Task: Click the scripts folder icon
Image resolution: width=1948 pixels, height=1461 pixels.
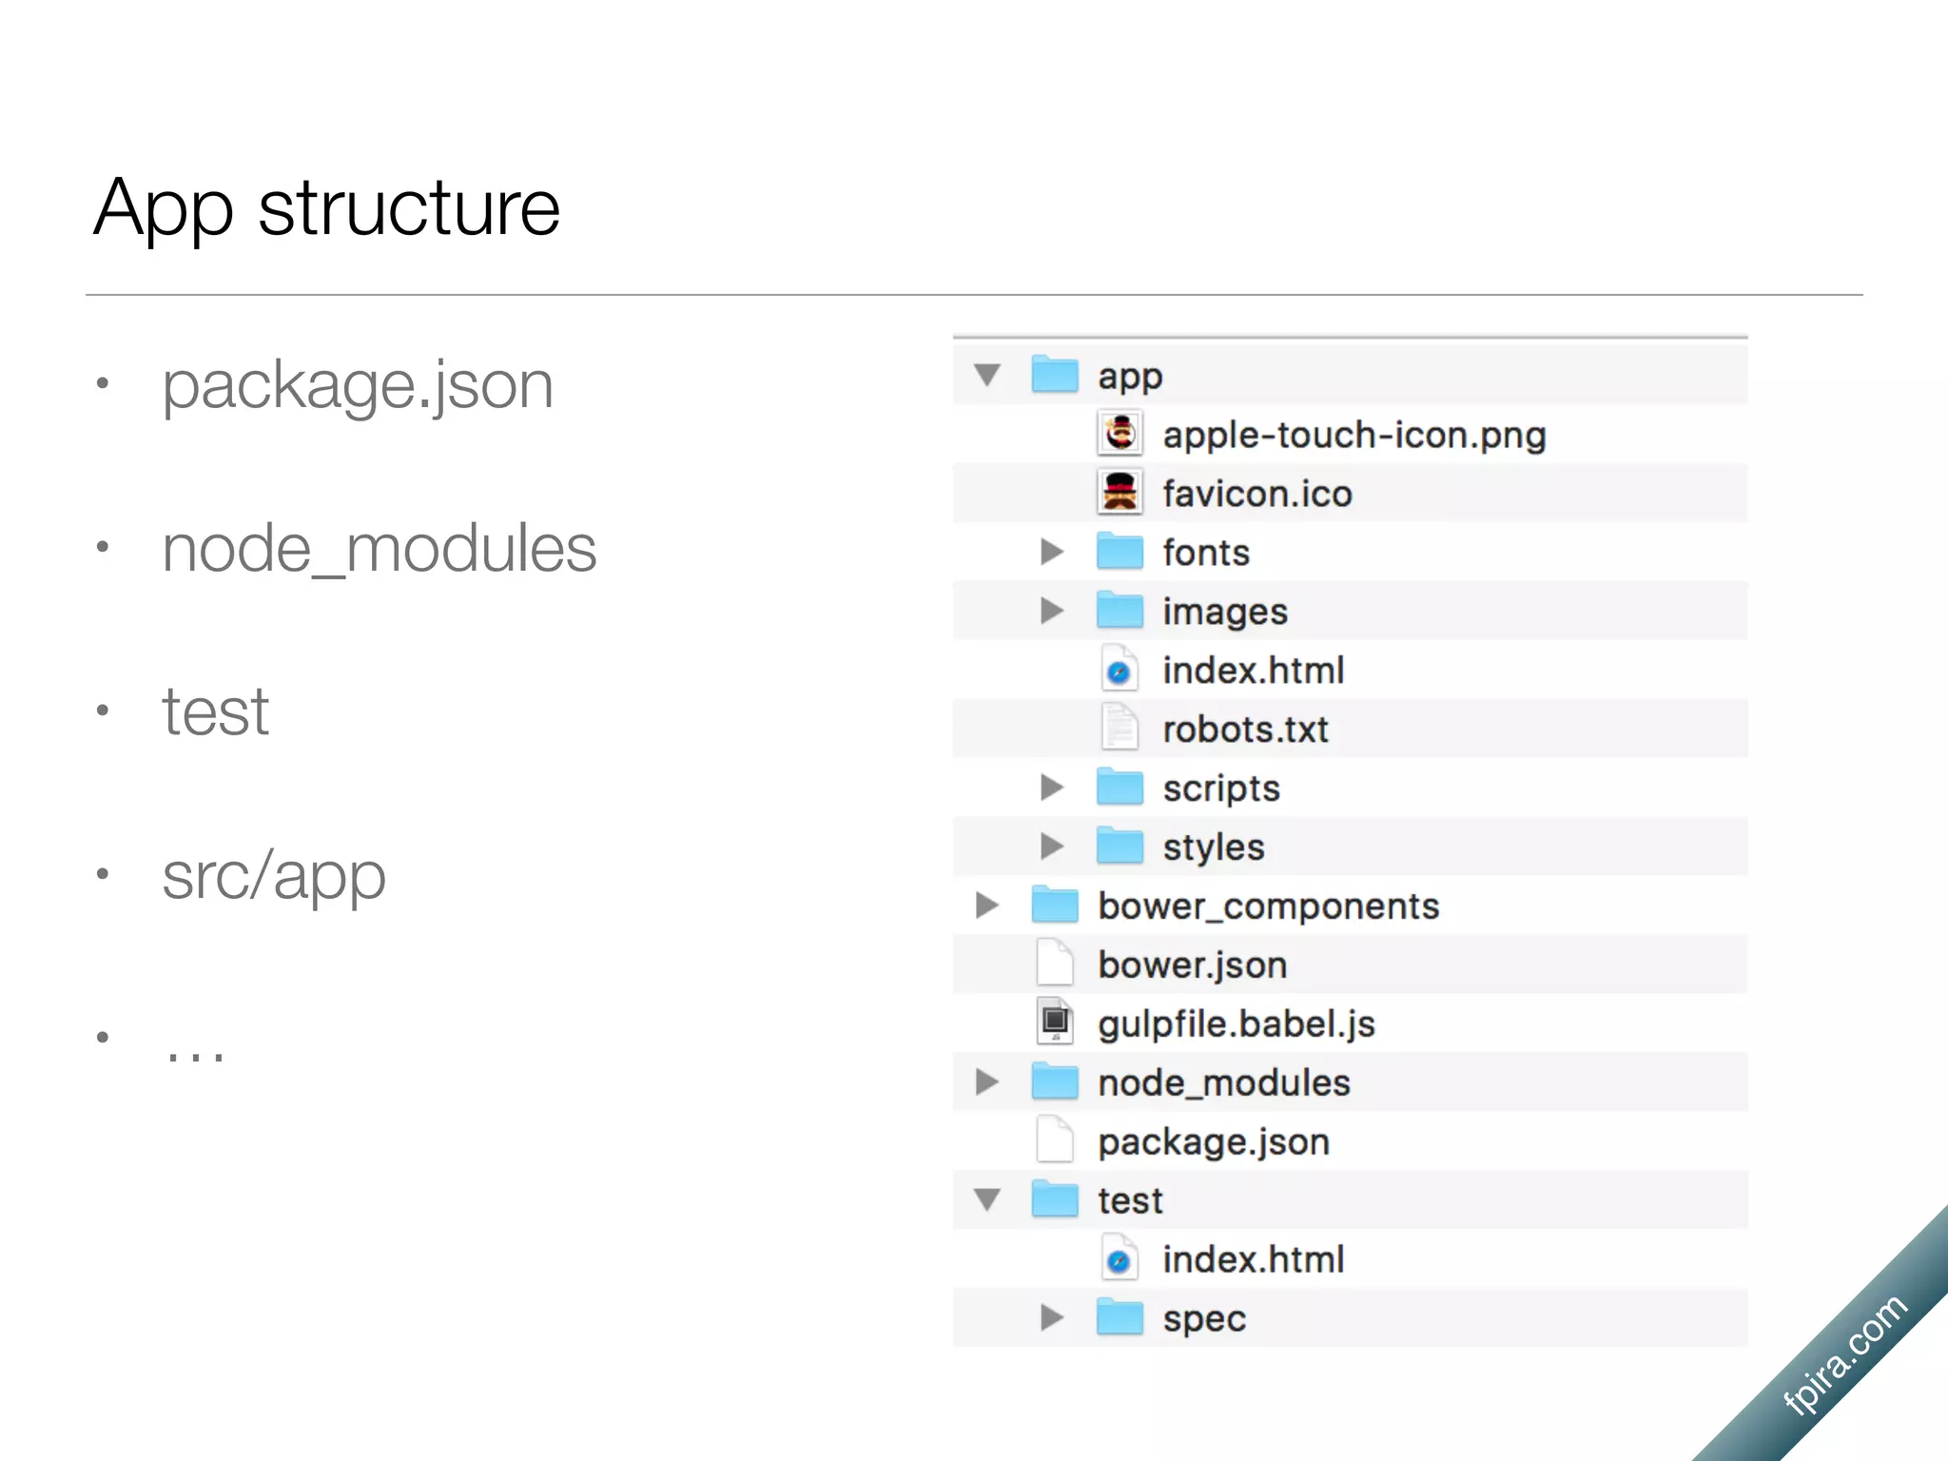Action: click(x=1120, y=787)
